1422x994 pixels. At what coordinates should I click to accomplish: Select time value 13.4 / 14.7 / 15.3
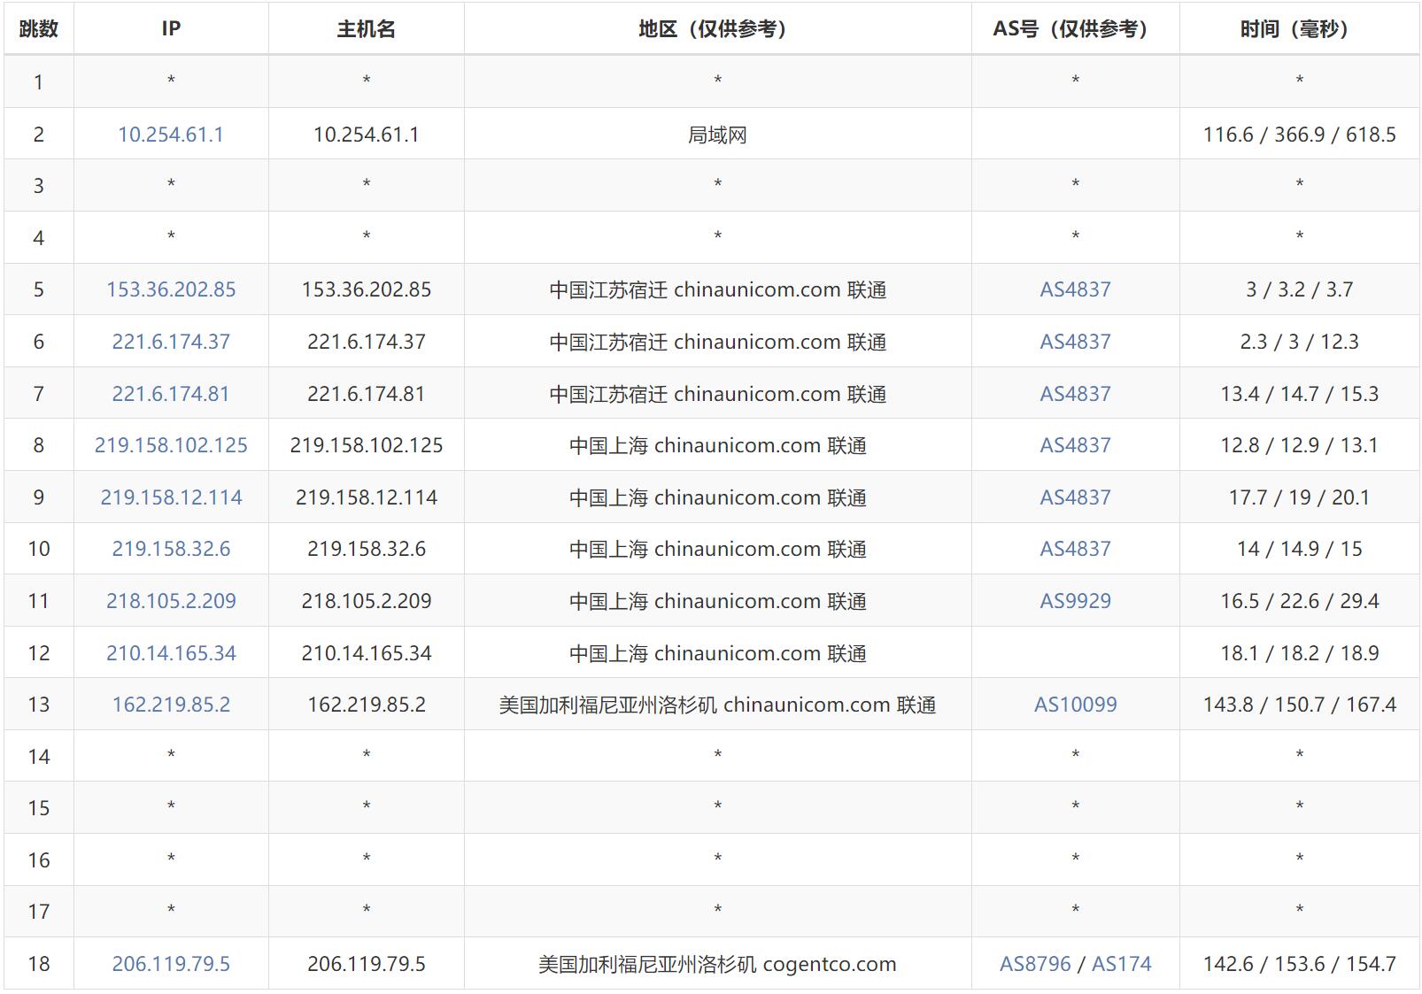pos(1299,394)
